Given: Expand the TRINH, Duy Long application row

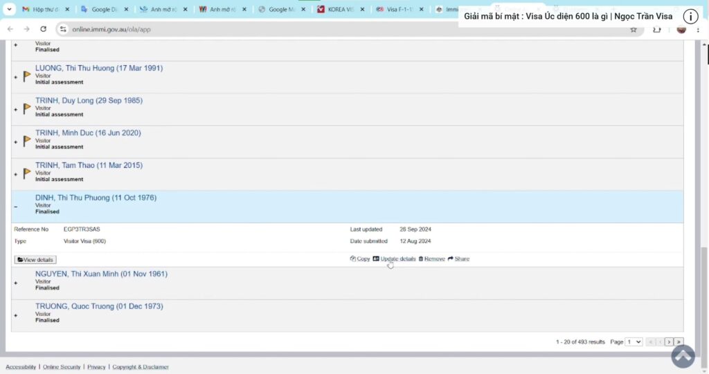Looking at the screenshot, I should 16,110.
